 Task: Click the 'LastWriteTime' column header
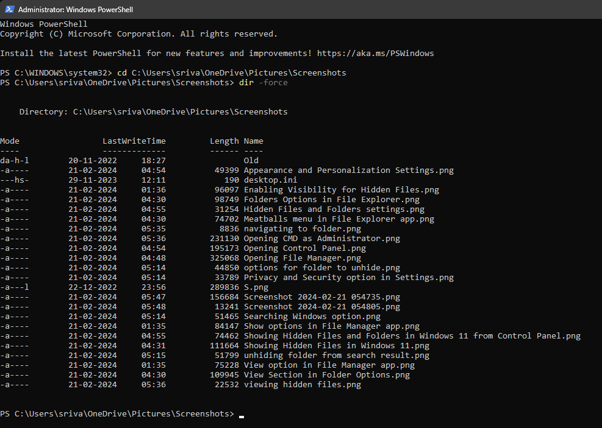pos(134,141)
